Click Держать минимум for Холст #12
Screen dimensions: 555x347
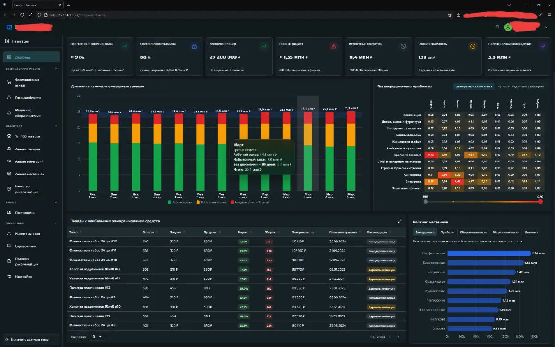coord(381,269)
